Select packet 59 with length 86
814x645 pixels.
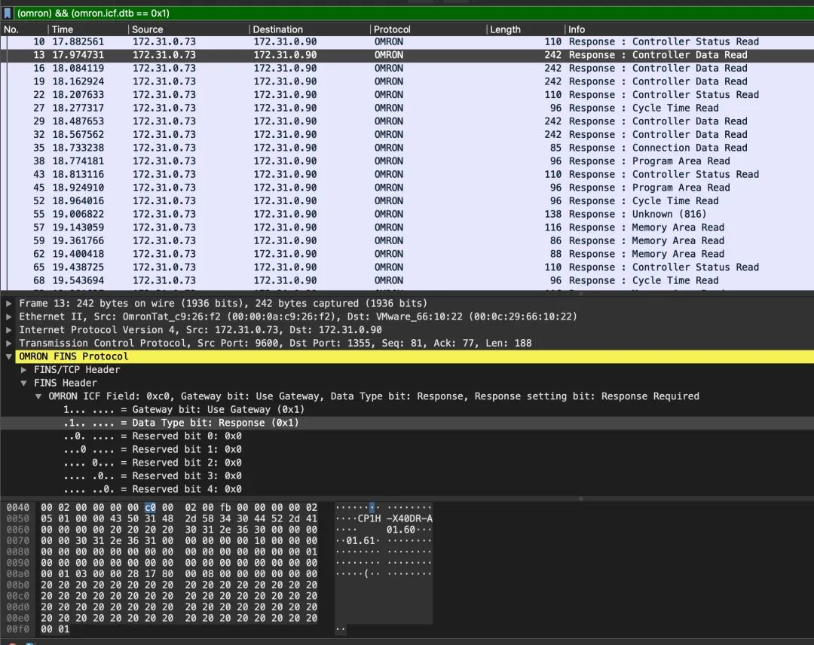[x=407, y=241]
